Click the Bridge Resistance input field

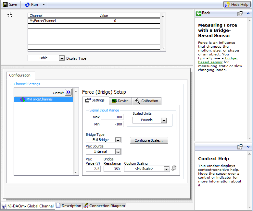click(112, 169)
